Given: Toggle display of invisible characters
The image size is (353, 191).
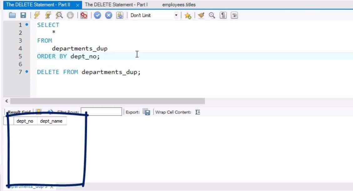Looking at the screenshot, I should pyautogui.click(x=223, y=15).
